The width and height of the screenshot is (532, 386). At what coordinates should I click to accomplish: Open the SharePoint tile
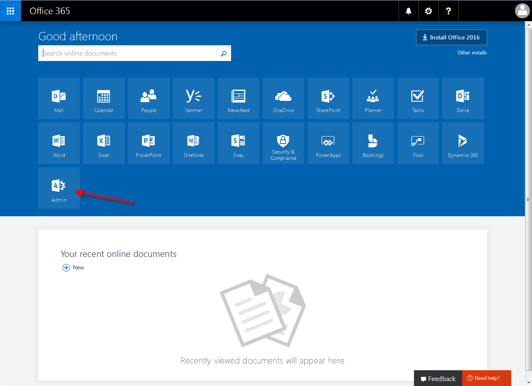[328, 98]
